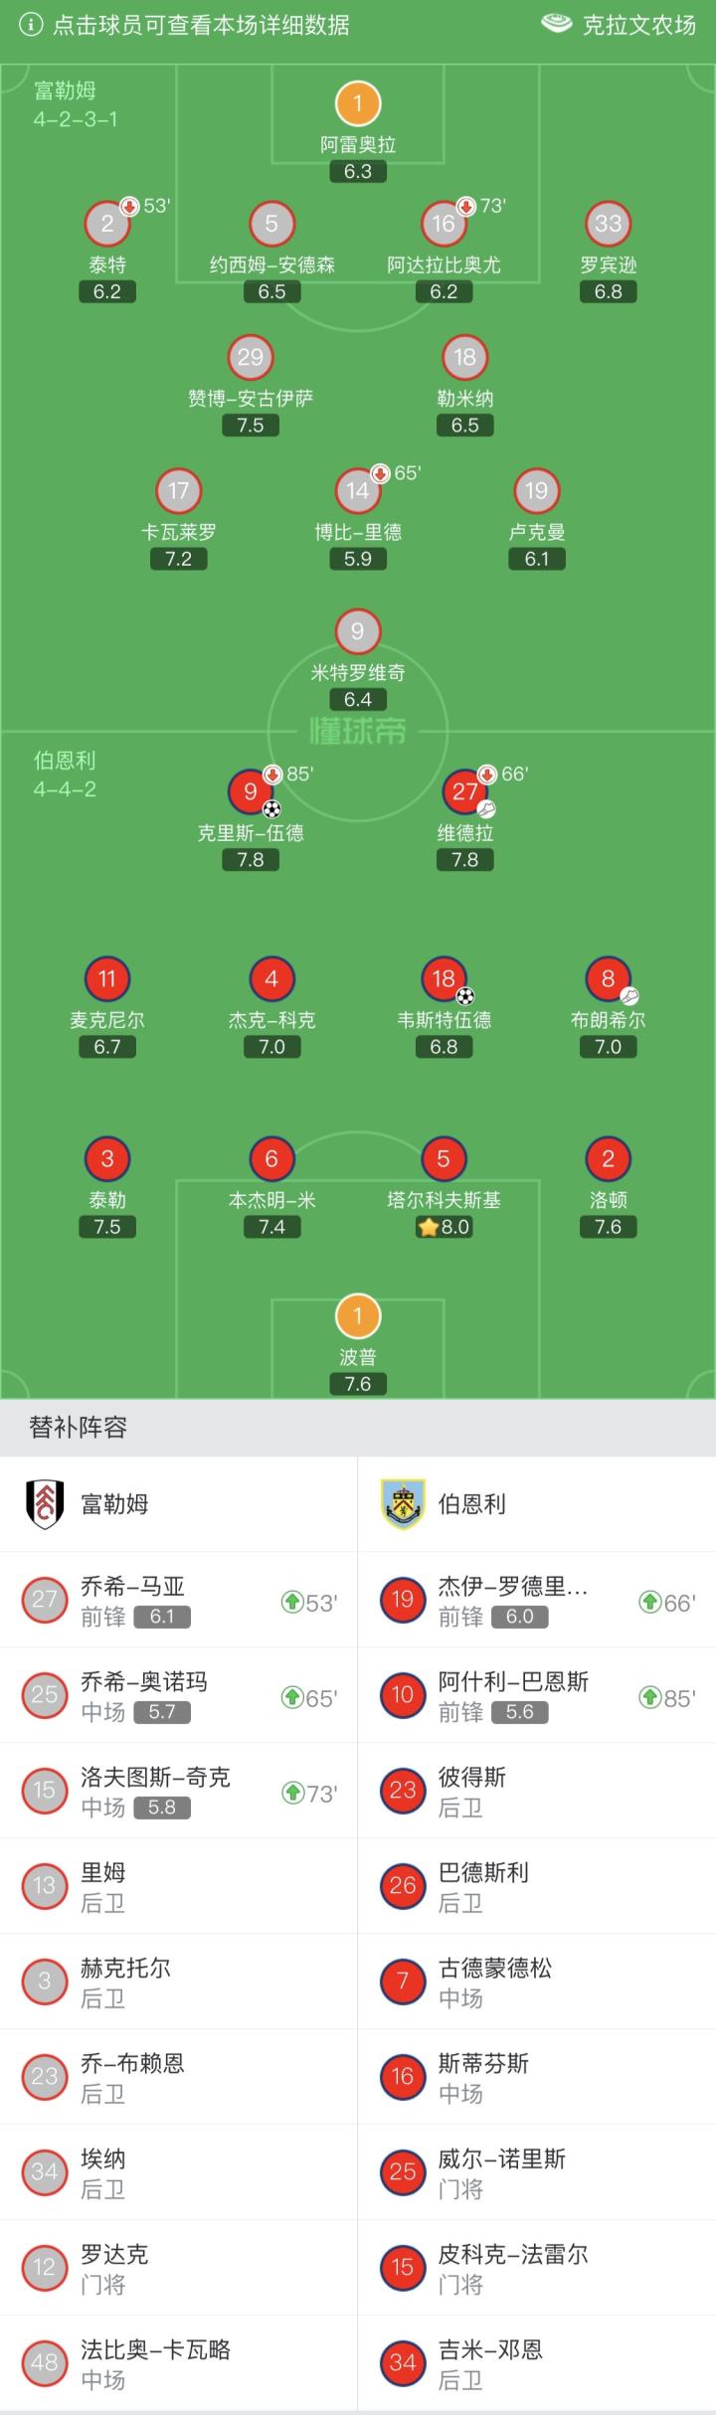The height and width of the screenshot is (2415, 716).
Task: Click 伯恩利 team name in substitutes header
Action: tap(472, 1503)
